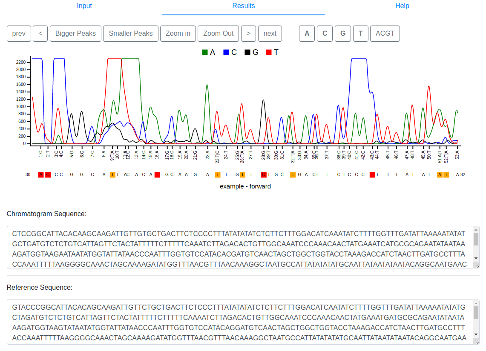Click the left arrow step button

point(40,34)
